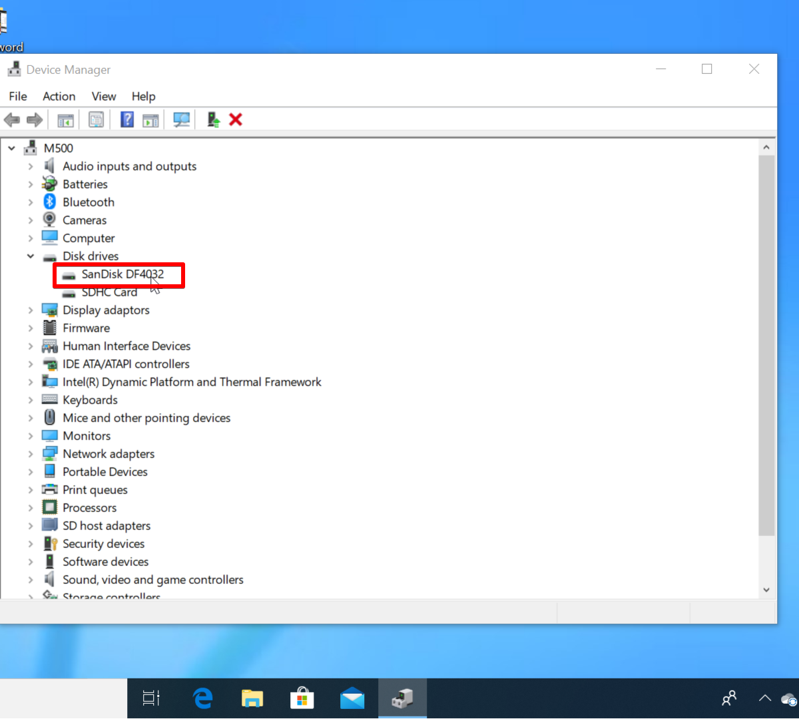Toggle the show/hide action pane icon

151,120
